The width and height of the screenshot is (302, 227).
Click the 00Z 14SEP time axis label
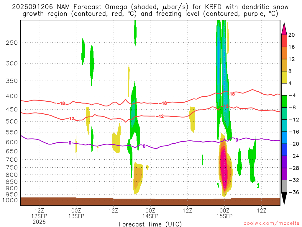150,213
